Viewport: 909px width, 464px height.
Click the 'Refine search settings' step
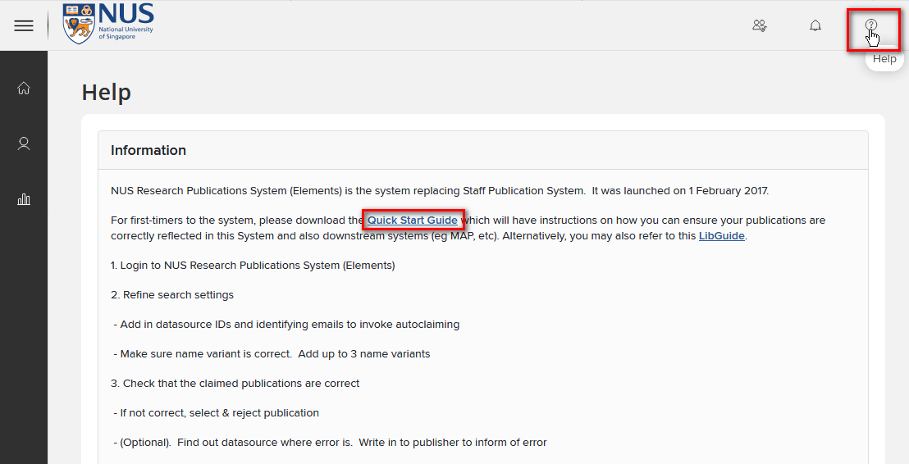[x=172, y=295]
